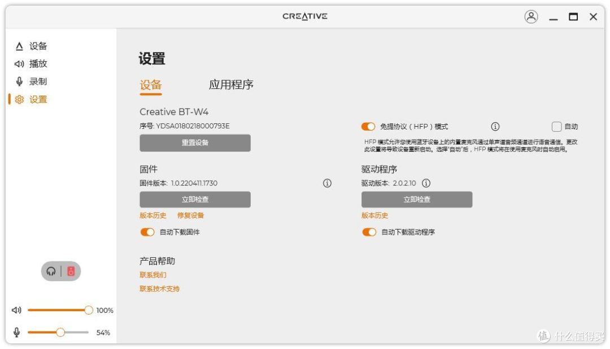The image size is (610, 349).
Task: Switch to the 设备 settings tab
Action: pyautogui.click(x=151, y=85)
